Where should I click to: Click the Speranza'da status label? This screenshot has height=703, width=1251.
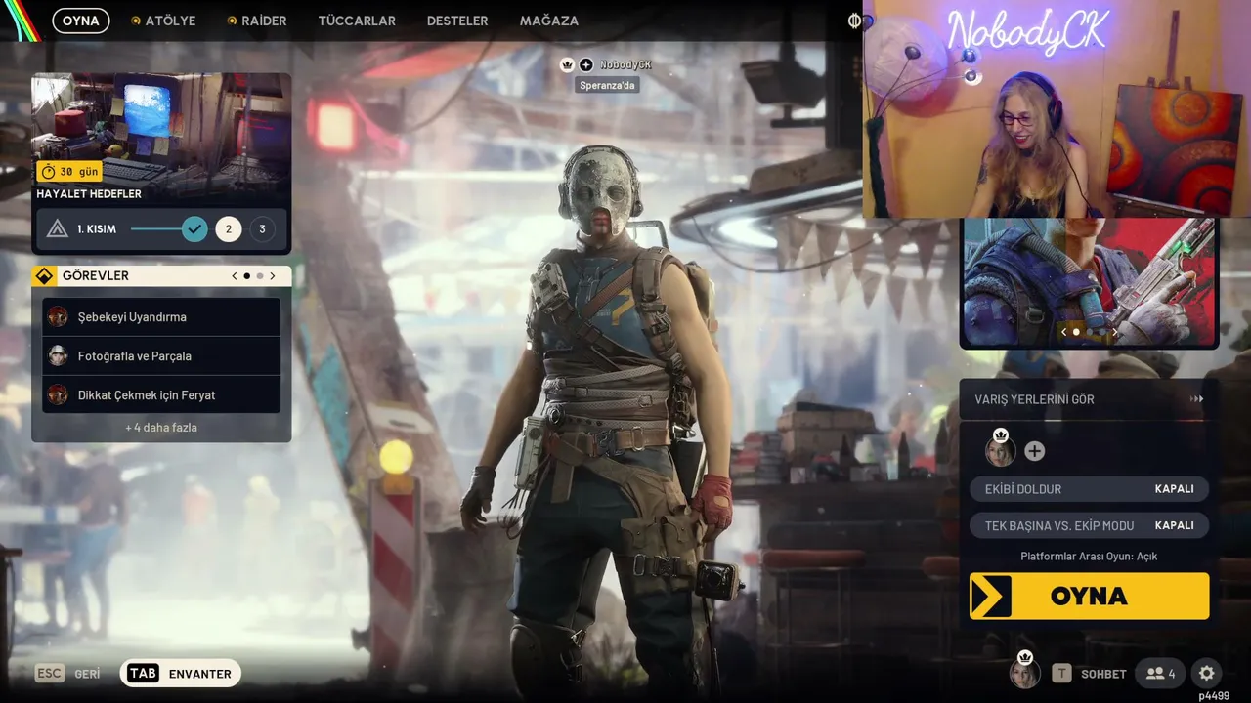(x=607, y=85)
